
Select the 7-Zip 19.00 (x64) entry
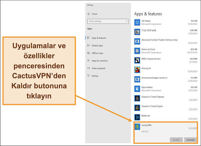click(x=149, y=30)
